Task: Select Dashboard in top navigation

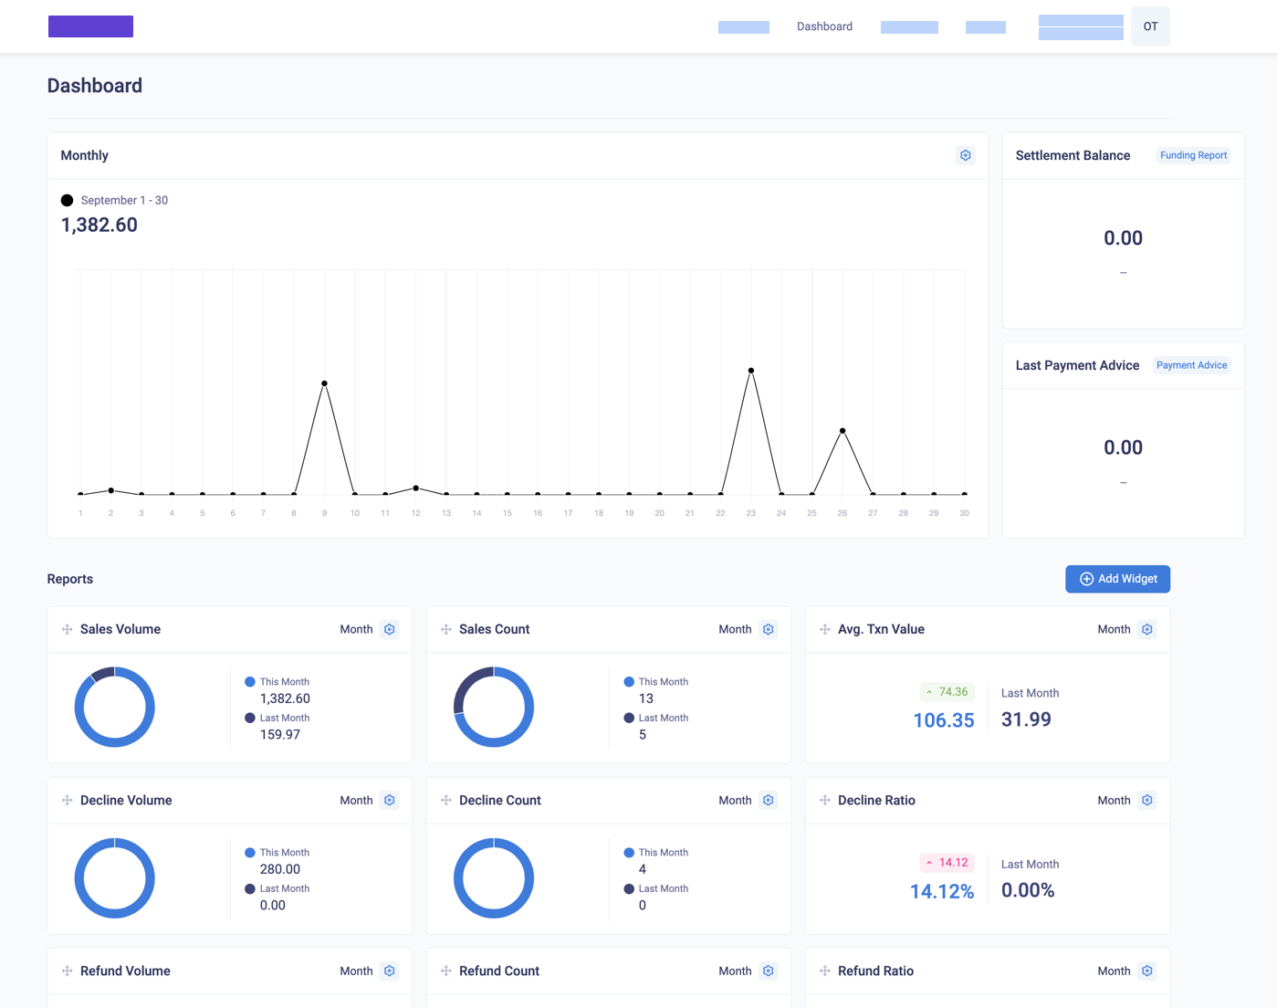Action: (x=824, y=26)
